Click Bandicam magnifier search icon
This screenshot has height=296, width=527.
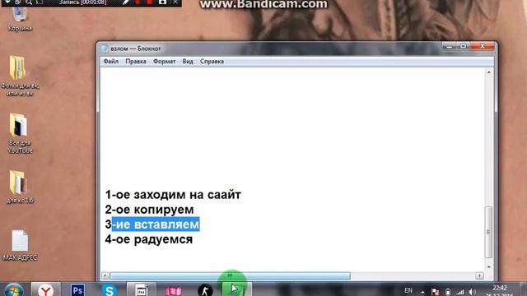click(x=29, y=2)
